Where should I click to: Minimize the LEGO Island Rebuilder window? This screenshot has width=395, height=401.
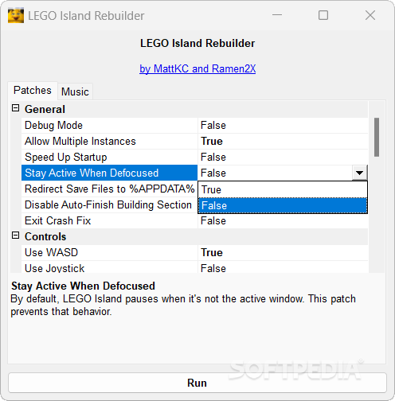277,15
